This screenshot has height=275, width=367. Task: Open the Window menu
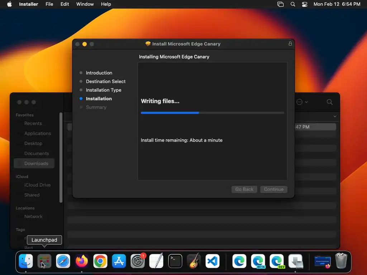pyautogui.click(x=85, y=4)
